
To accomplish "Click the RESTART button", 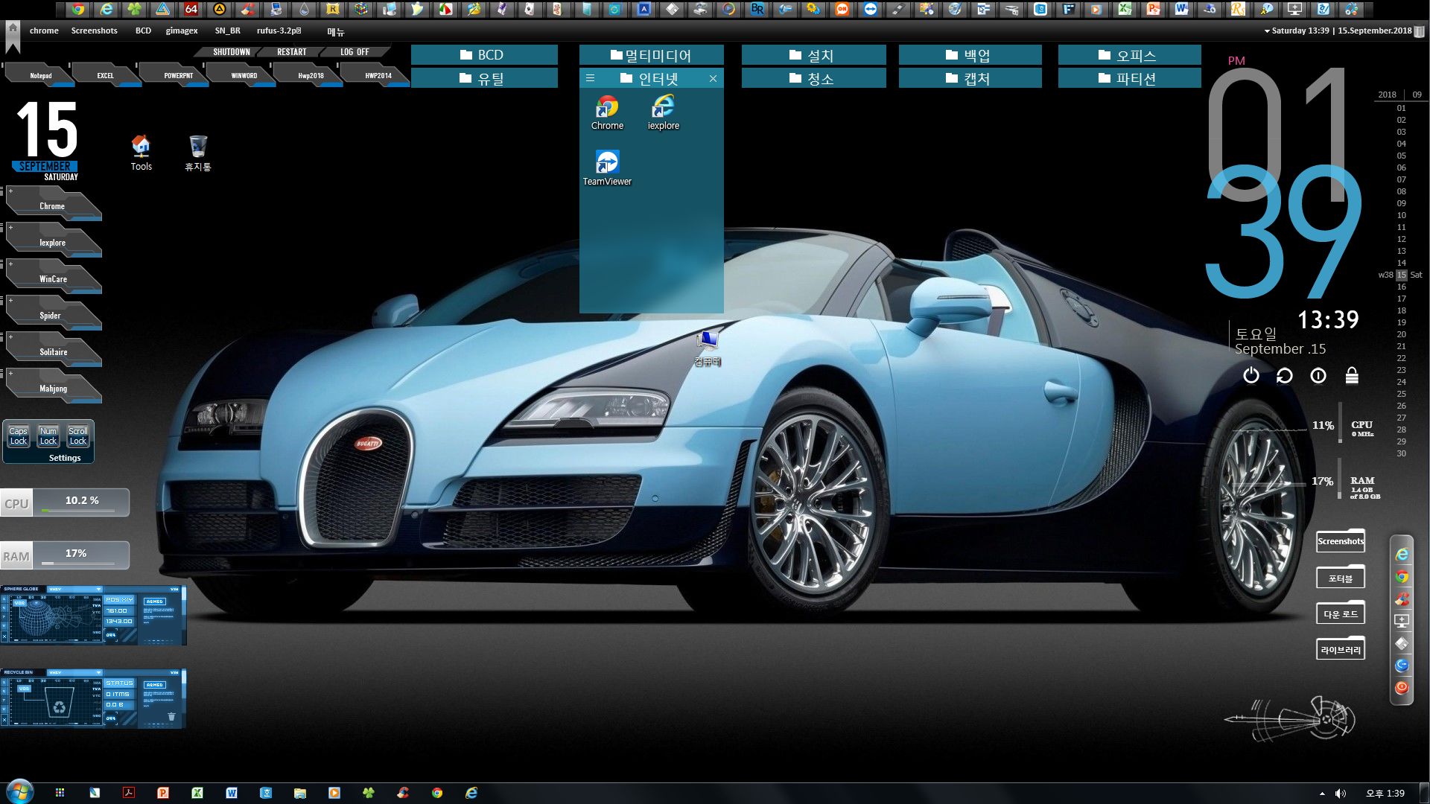I will pos(291,52).
